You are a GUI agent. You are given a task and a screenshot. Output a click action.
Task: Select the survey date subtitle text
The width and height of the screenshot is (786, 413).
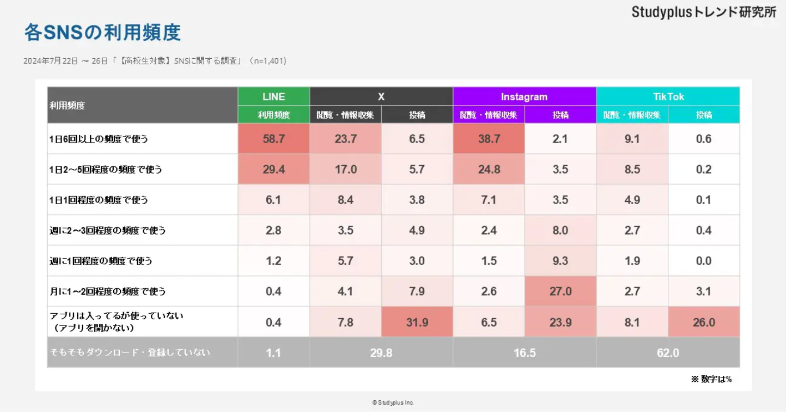155,60
